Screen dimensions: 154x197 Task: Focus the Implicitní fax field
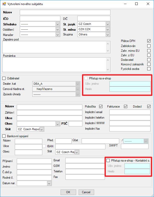coord(130,129)
